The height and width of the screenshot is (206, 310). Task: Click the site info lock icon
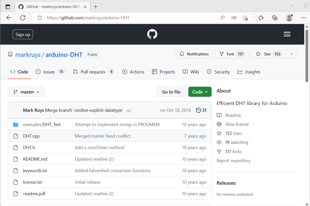pyautogui.click(x=40, y=18)
